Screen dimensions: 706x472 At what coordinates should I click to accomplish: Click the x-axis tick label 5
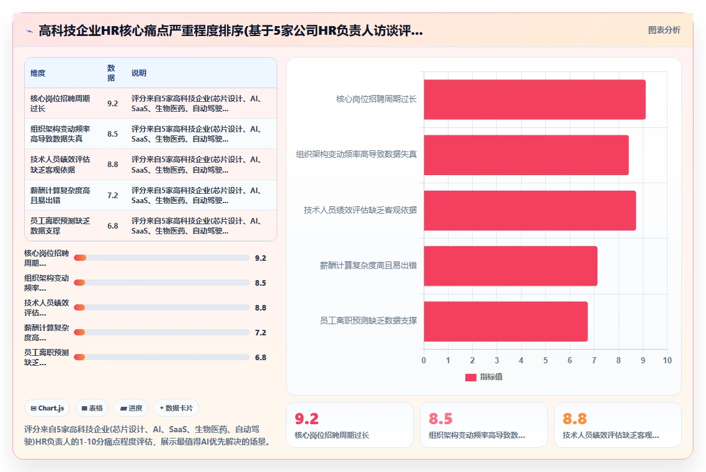click(x=545, y=360)
